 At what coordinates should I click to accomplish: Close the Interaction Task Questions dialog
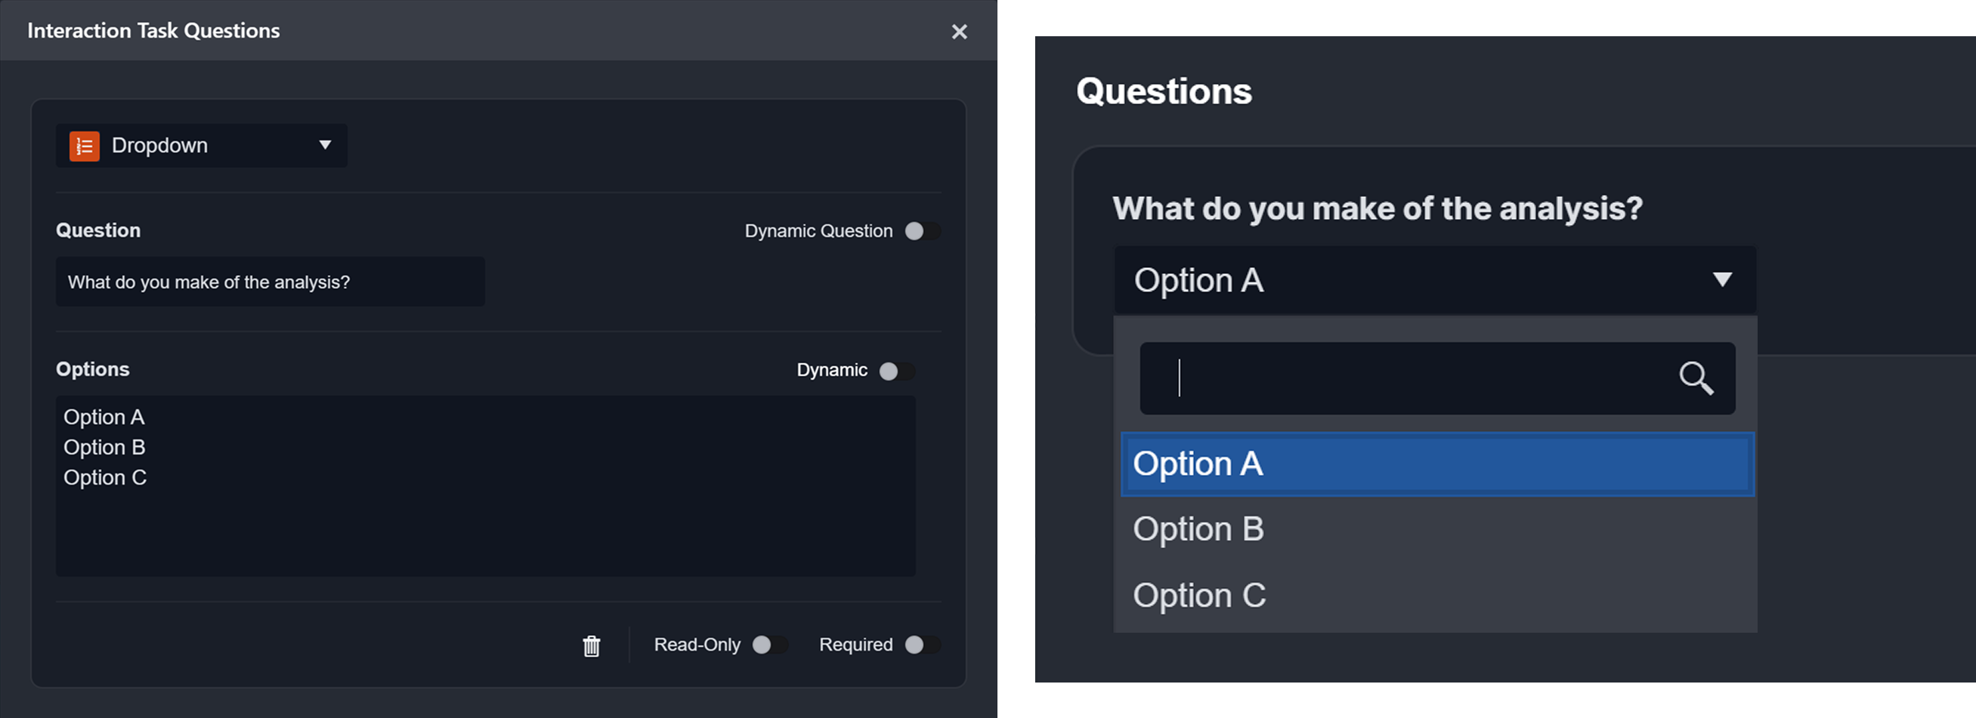(x=959, y=32)
